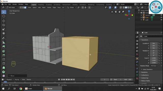The width and height of the screenshot is (163, 91).
Task: Enable vertex select mode
Action: pos(21,7)
